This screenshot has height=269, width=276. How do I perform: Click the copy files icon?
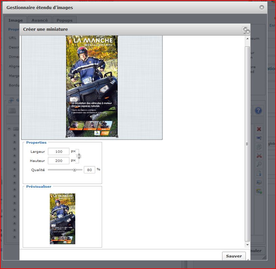(x=259, y=147)
